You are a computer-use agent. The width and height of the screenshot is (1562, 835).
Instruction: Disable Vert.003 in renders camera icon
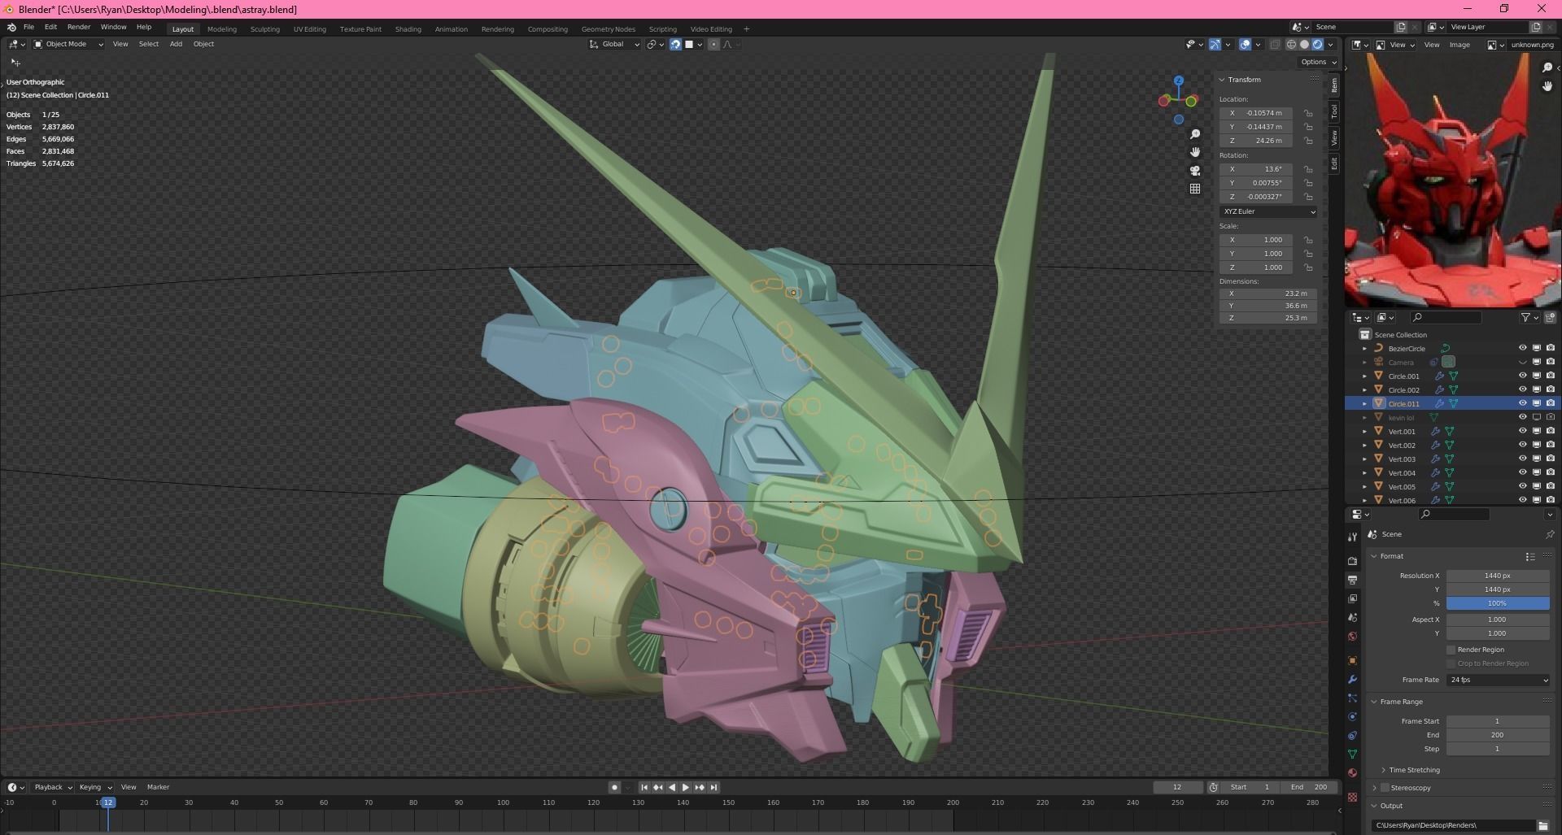1550,459
